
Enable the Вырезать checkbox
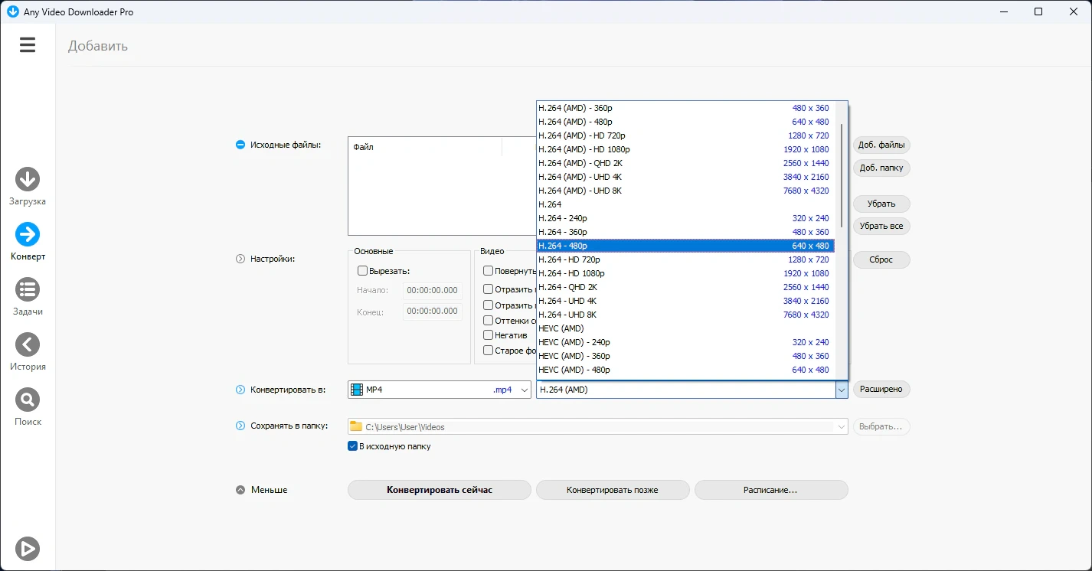363,271
